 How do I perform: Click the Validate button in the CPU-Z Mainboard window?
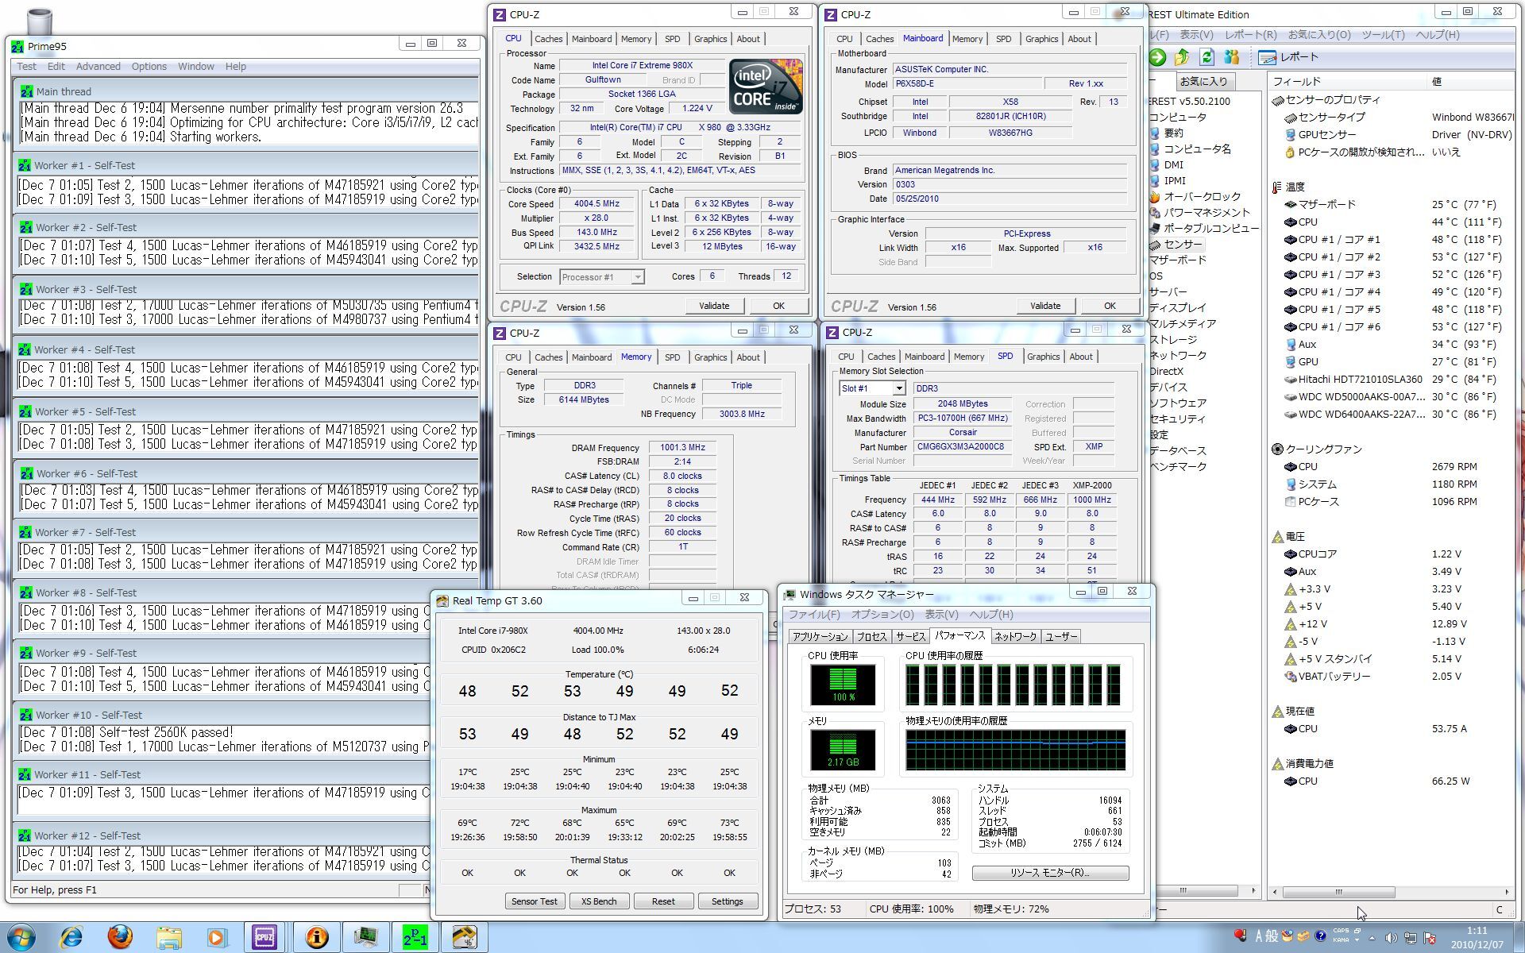pyautogui.click(x=1044, y=306)
